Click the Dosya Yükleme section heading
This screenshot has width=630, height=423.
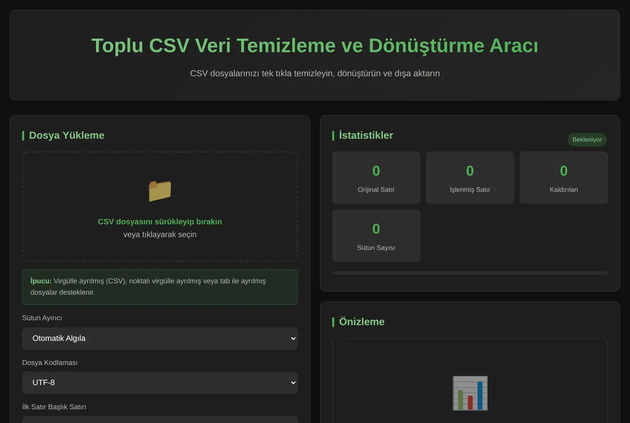(67, 135)
